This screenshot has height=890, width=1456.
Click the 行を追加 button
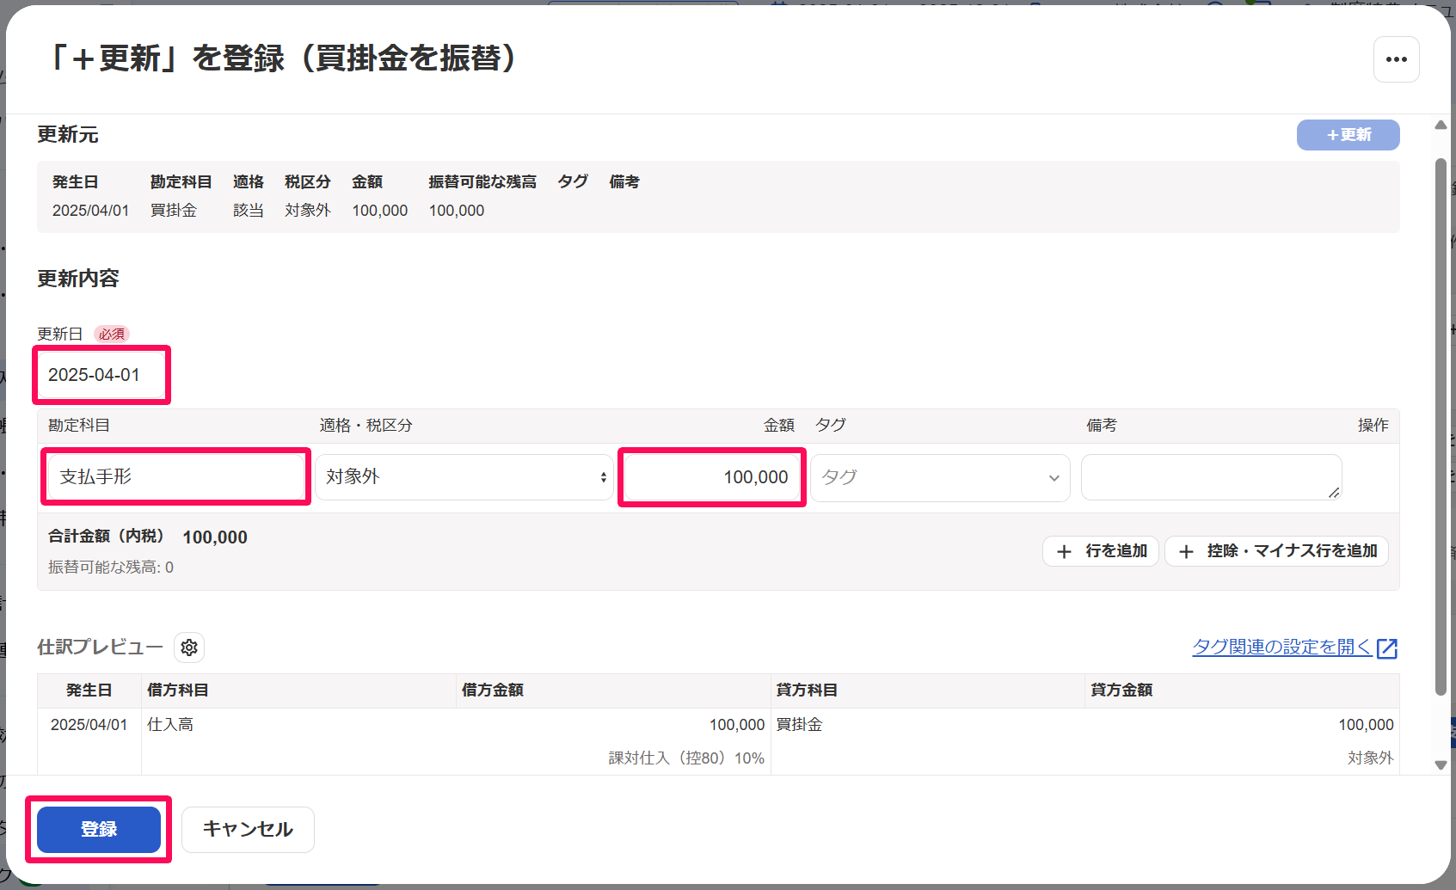pos(1101,551)
